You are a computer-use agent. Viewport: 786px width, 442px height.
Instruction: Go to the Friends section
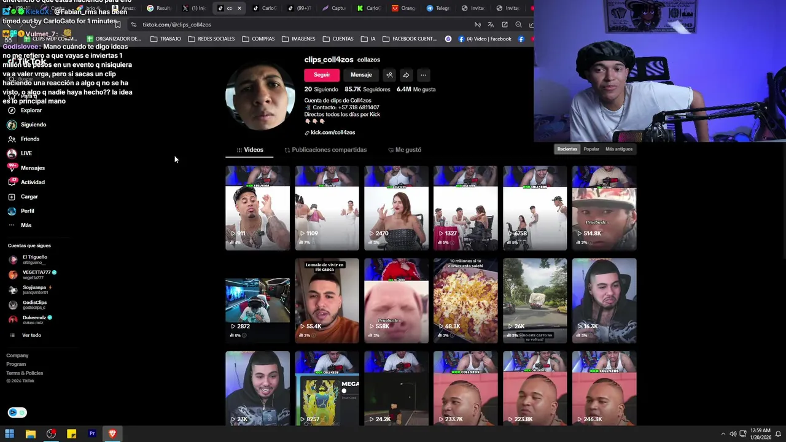pyautogui.click(x=24, y=139)
